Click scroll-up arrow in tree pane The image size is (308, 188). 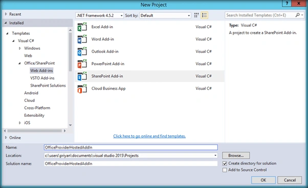pyautogui.click(x=70, y=30)
